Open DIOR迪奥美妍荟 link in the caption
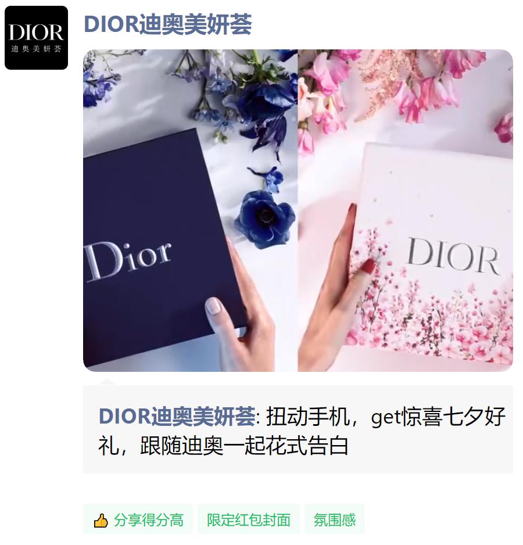The height and width of the screenshot is (545, 523). point(177,416)
